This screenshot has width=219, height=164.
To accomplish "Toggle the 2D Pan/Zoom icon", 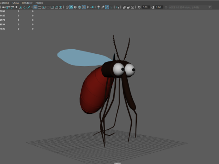I will [25, 7].
